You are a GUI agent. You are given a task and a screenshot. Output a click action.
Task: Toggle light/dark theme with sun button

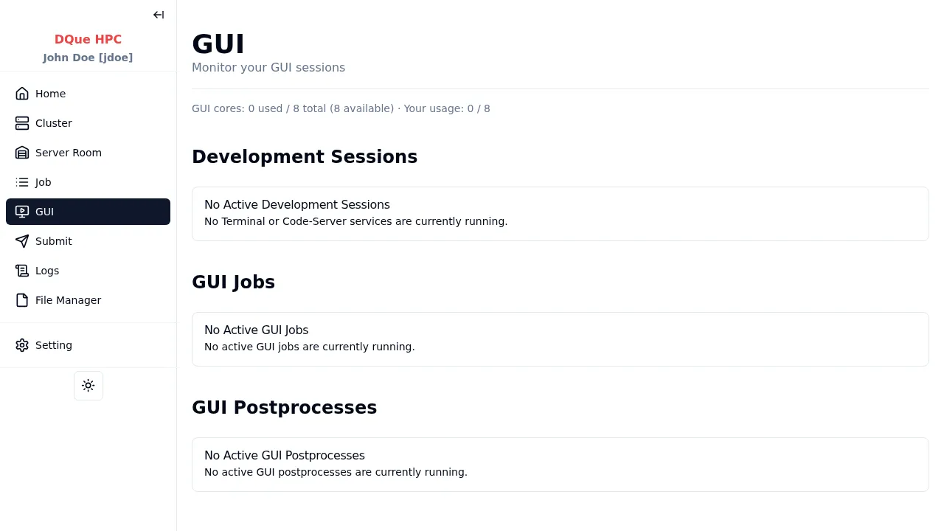(x=88, y=386)
